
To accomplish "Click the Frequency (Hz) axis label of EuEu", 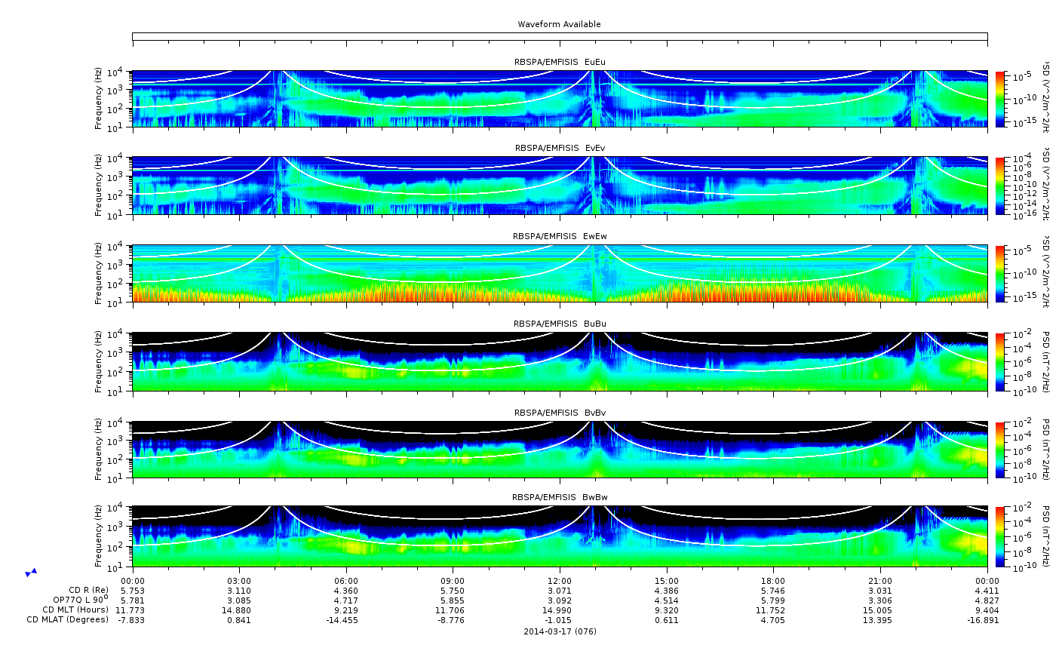I will point(99,99).
